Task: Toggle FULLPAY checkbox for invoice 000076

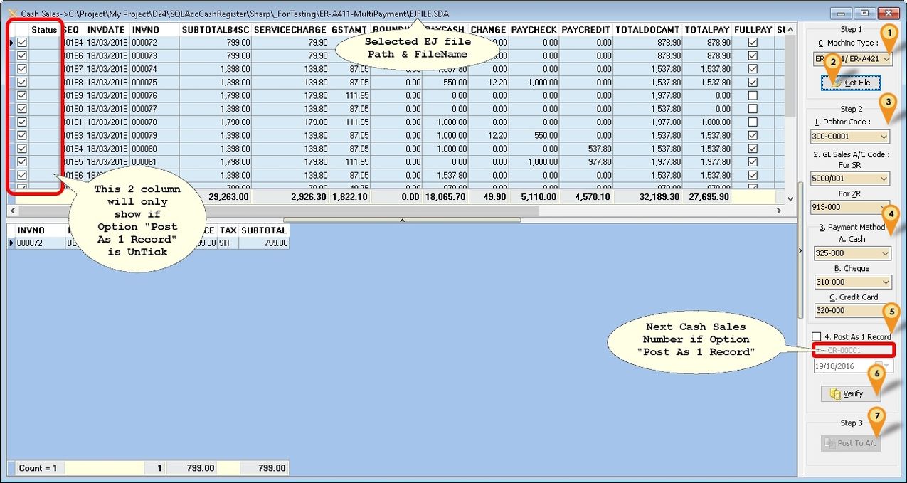Action: pos(753,95)
